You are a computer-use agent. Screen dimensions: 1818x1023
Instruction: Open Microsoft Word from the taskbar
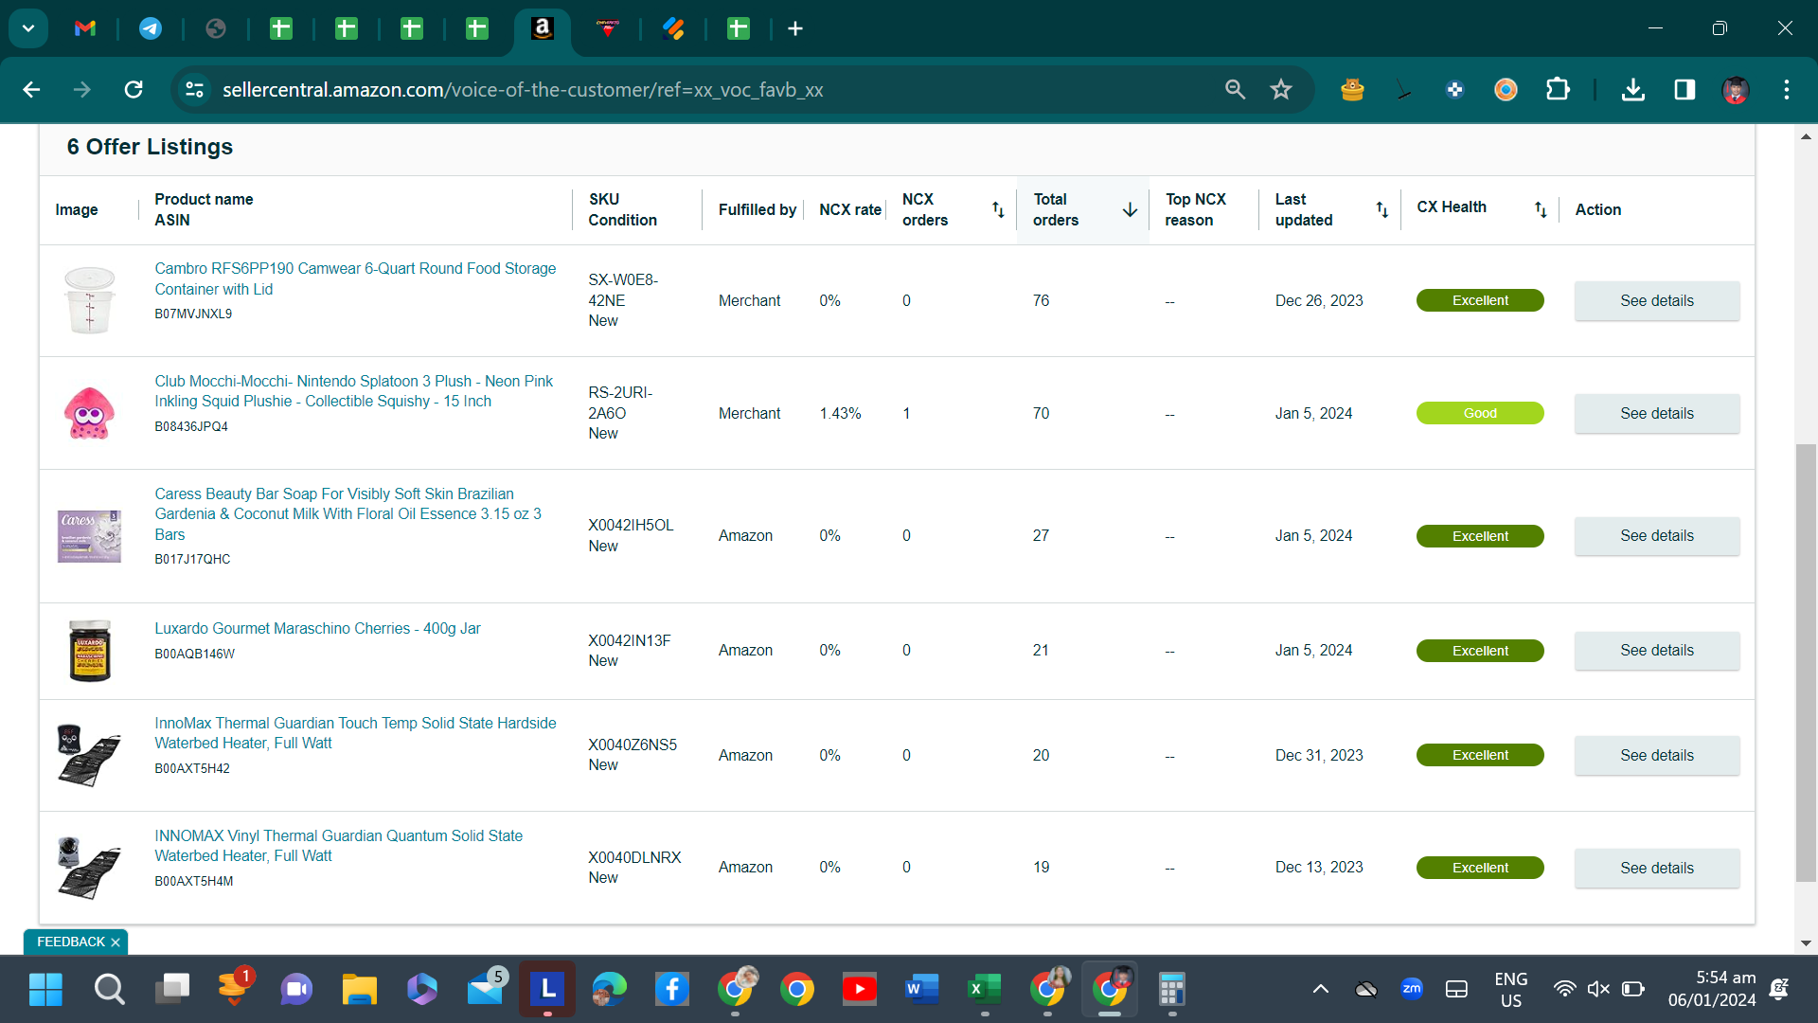(921, 989)
